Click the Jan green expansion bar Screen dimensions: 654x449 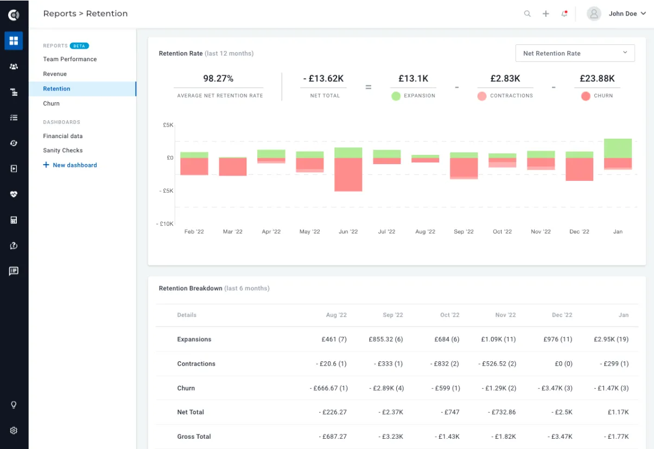[618, 148]
